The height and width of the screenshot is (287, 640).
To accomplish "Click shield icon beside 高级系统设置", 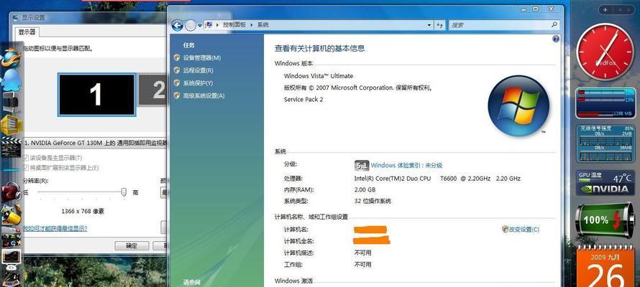I will click(177, 95).
